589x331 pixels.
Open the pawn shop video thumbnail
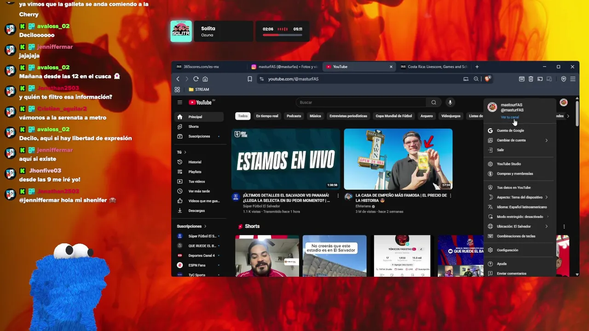pyautogui.click(x=398, y=159)
